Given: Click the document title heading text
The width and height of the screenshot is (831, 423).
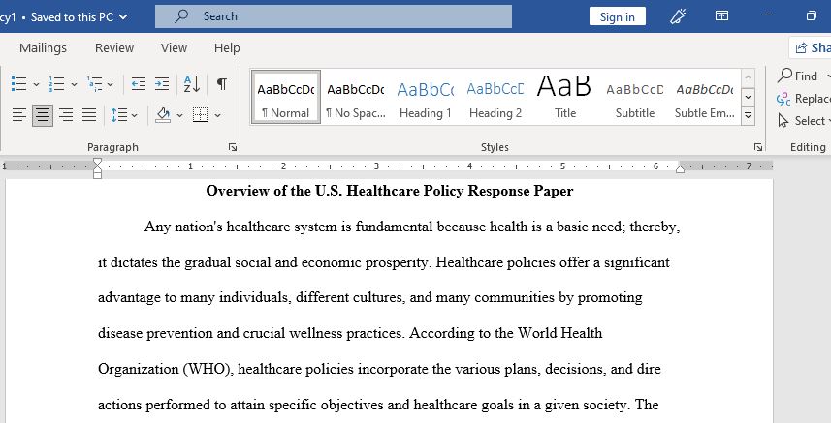Looking at the screenshot, I should [390, 191].
